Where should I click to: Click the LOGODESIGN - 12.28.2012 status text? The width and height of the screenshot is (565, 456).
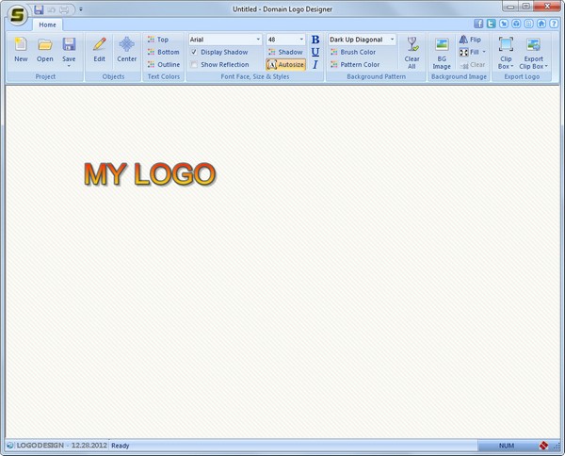click(61, 446)
